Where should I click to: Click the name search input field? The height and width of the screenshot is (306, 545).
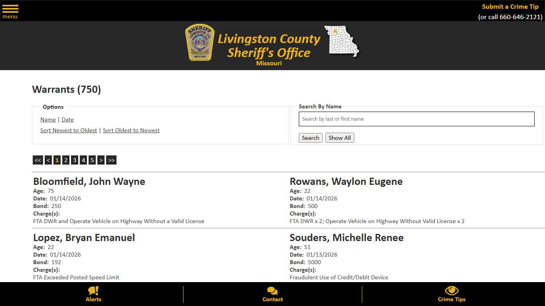[x=417, y=119]
